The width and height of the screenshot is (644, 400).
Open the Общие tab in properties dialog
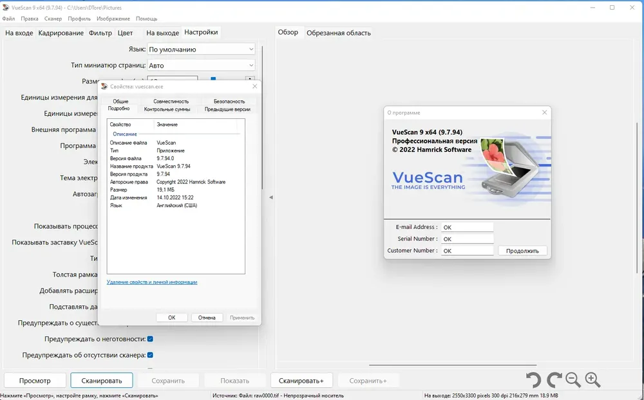[x=121, y=102]
